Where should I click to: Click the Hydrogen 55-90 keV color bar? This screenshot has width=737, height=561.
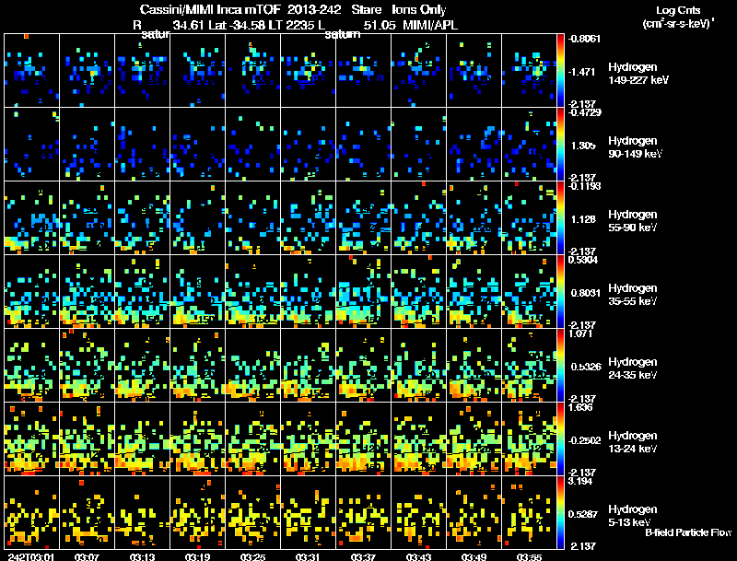[x=560, y=218]
